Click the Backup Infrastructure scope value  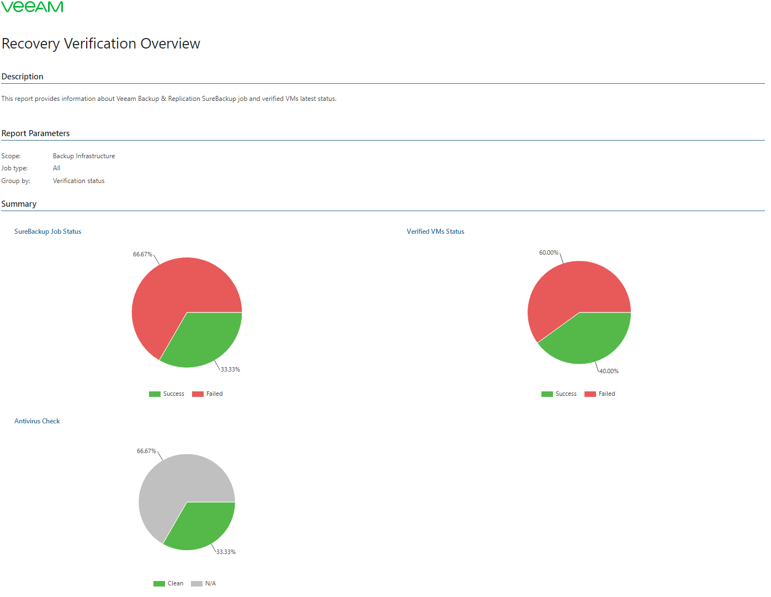coord(84,156)
